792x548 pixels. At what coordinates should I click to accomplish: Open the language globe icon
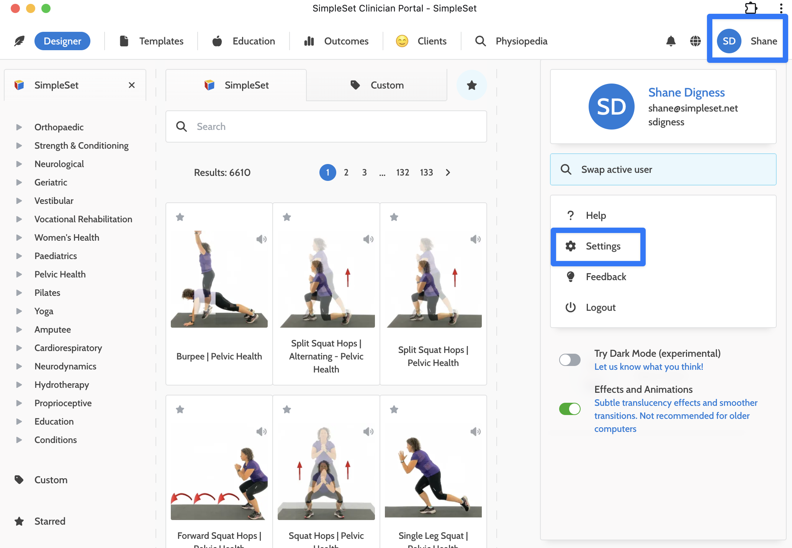[x=695, y=41]
